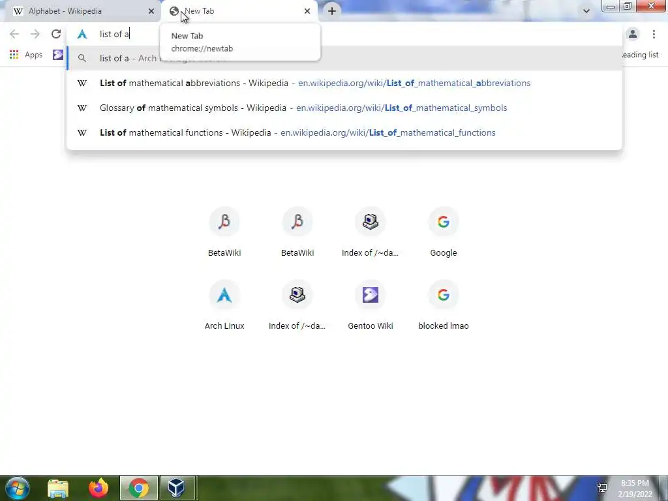Open the profile avatar button
The height and width of the screenshot is (501, 668).
(633, 34)
